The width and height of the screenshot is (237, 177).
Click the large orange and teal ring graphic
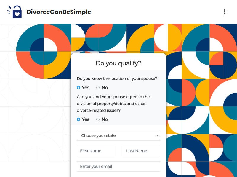[44, 51]
